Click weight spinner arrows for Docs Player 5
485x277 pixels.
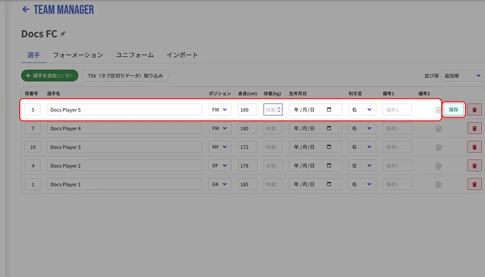[x=279, y=110]
